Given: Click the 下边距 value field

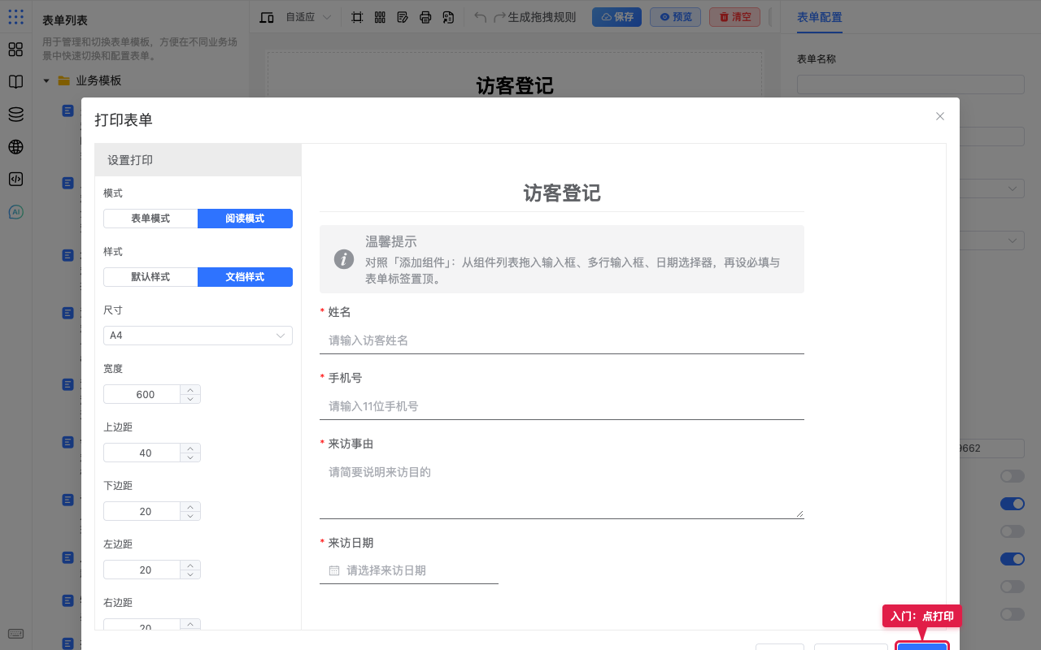Looking at the screenshot, I should click(x=146, y=511).
